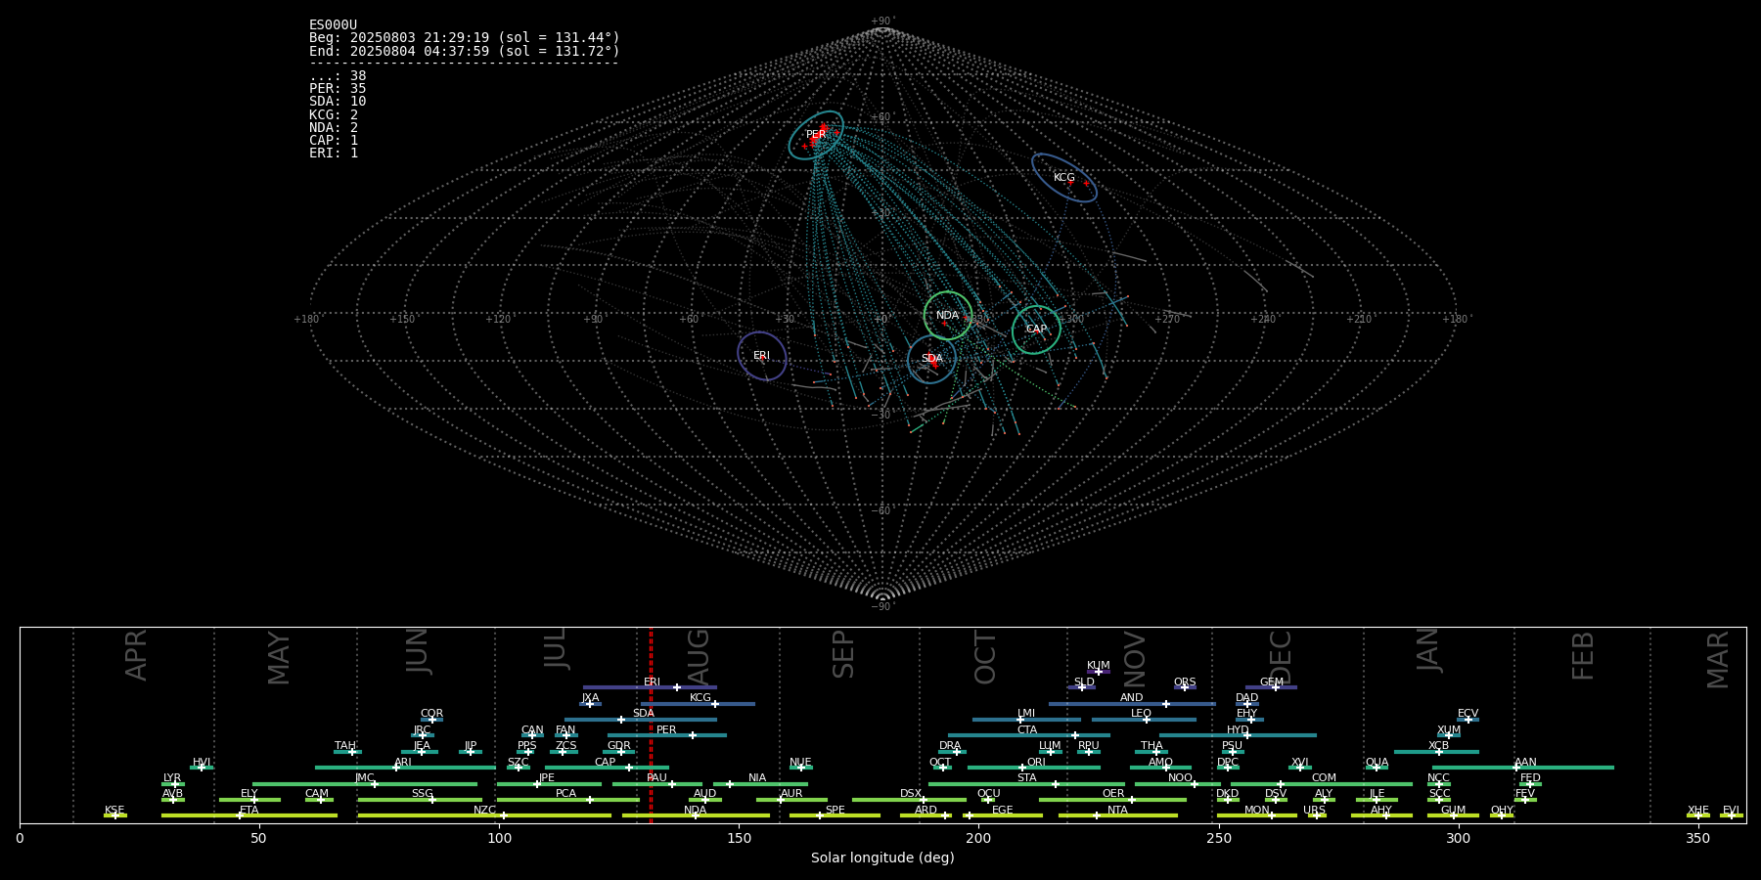Click the MON shower label in timeline
The image size is (1761, 880).
[x=1256, y=811]
